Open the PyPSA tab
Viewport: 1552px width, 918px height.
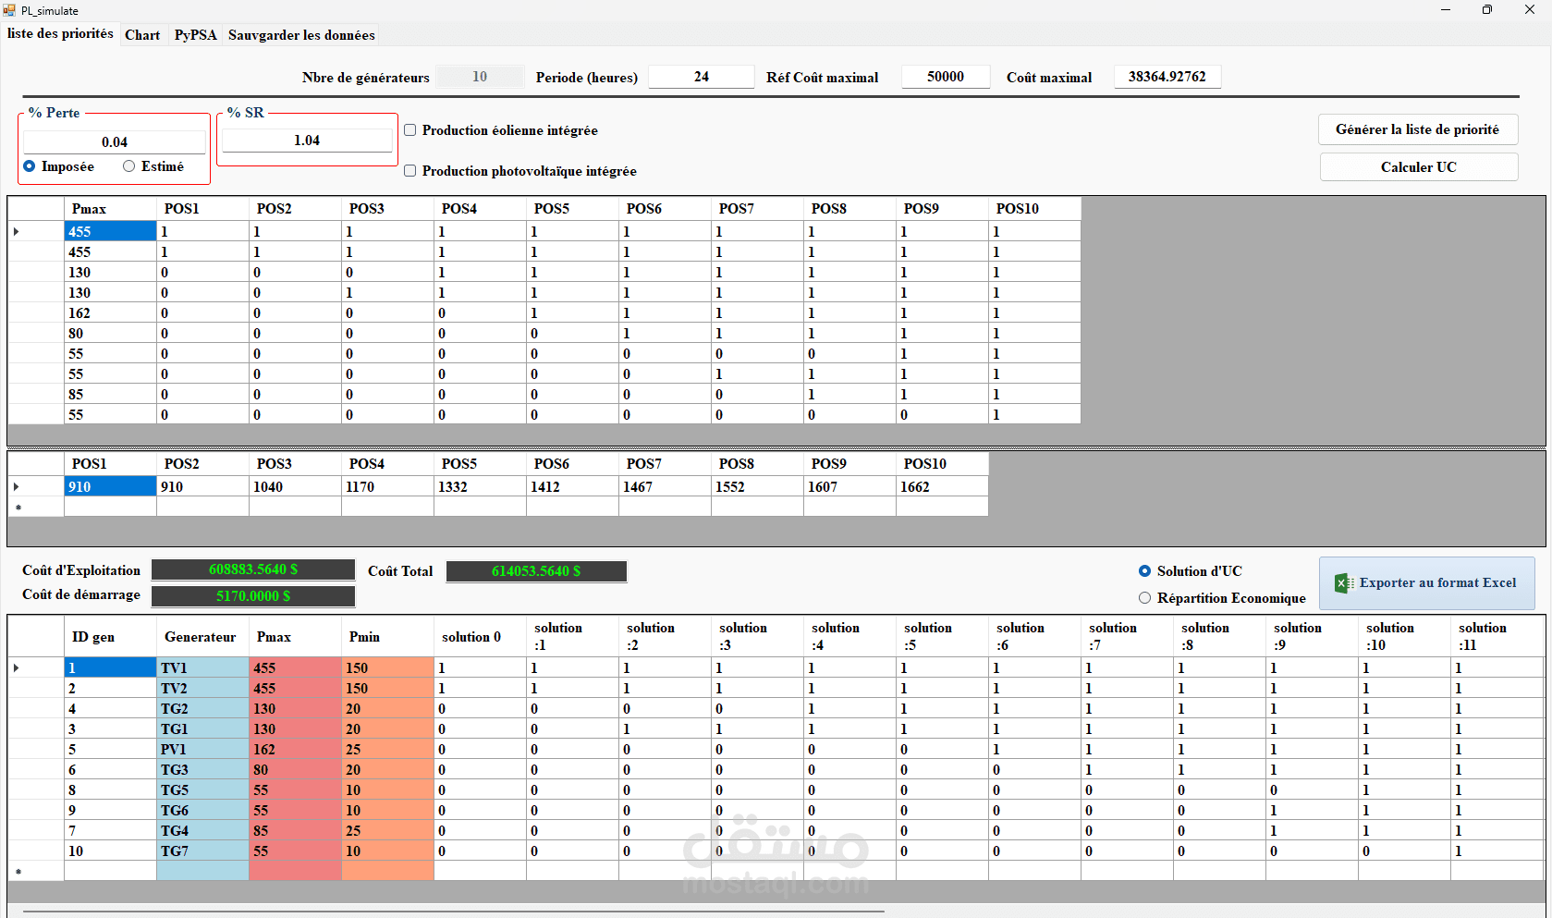tap(195, 35)
